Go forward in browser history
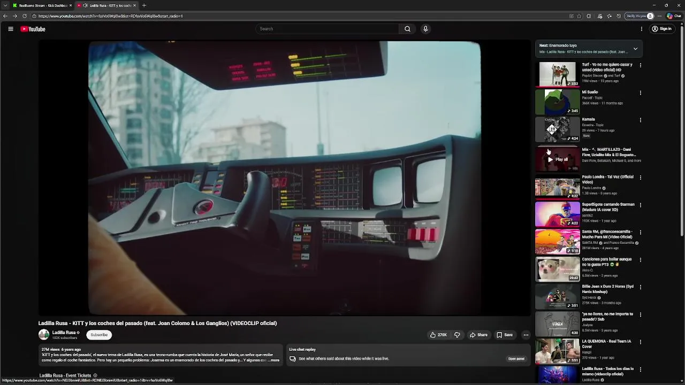 pos(15,16)
